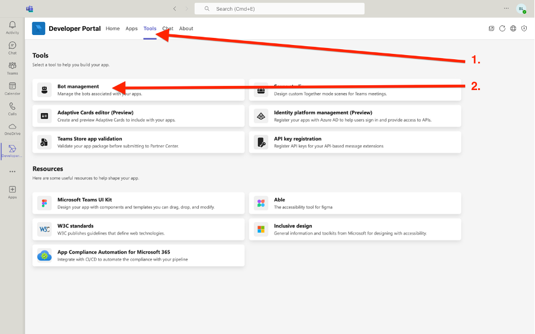Open Chat in the left sidebar

12,48
